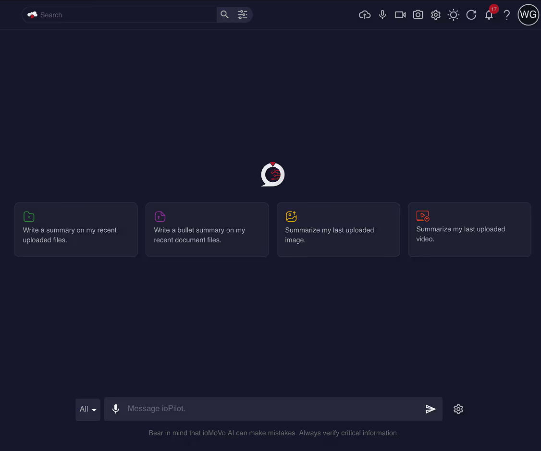Focus the Message ioPilot input field
The height and width of the screenshot is (451, 541).
(272, 409)
